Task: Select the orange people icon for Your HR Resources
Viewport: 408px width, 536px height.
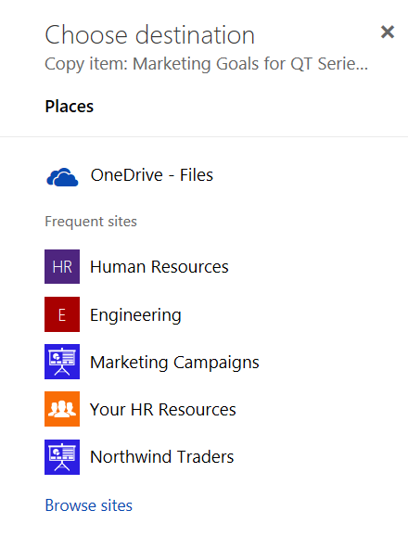Action: pos(62,409)
